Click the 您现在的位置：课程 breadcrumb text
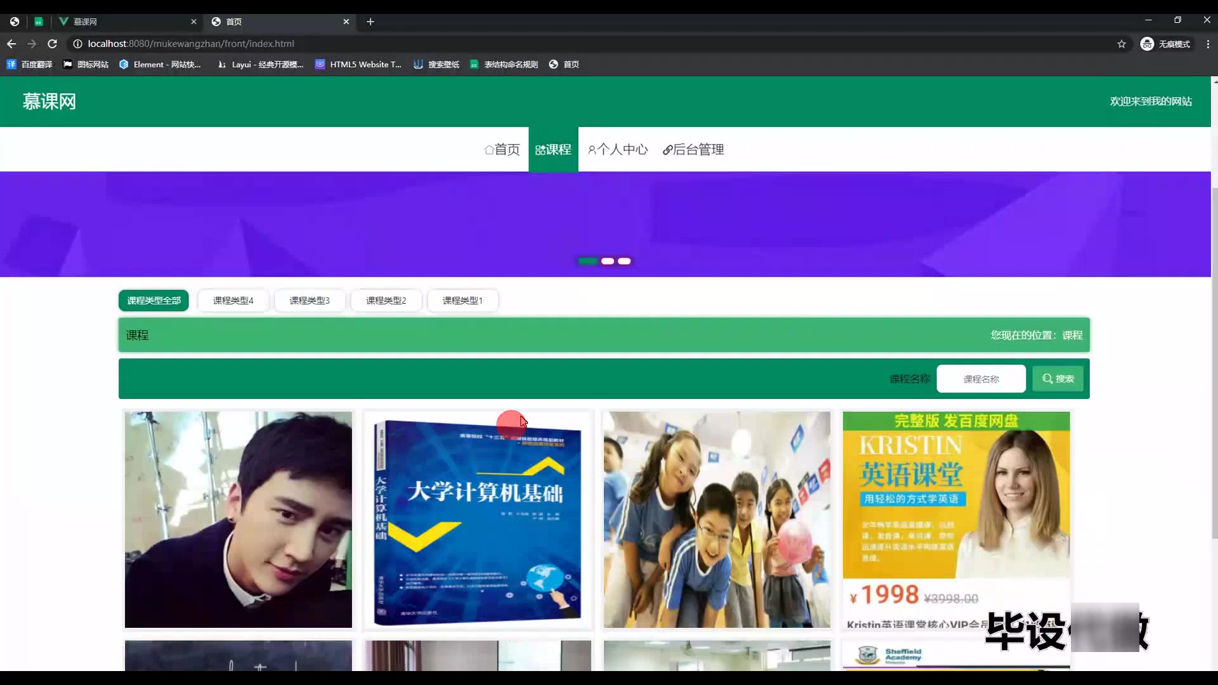This screenshot has width=1218, height=685. pos(1037,336)
